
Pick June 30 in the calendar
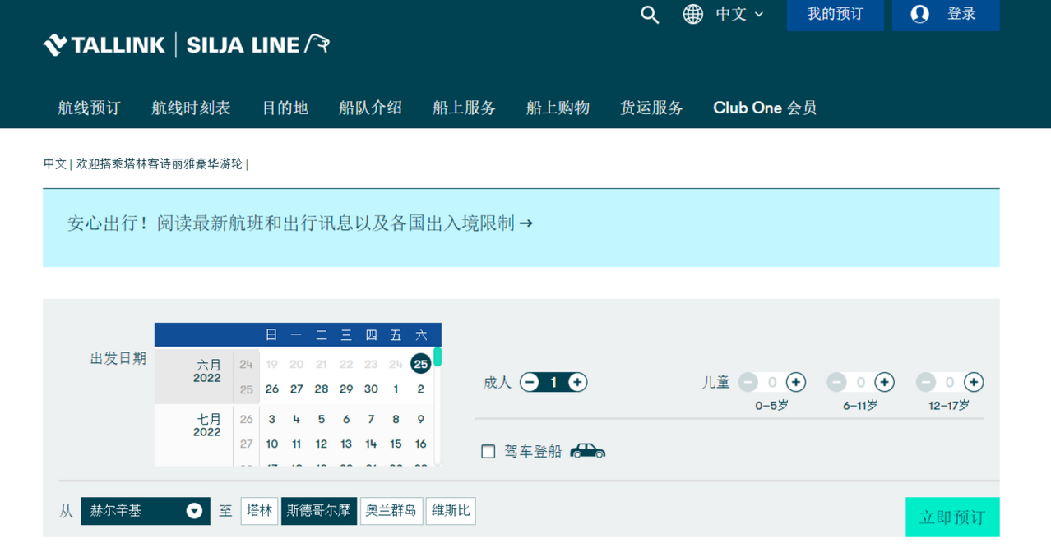click(371, 389)
